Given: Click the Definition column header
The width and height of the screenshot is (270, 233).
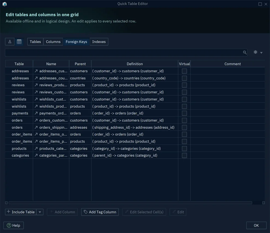Looking at the screenshot, I should click(135, 64).
